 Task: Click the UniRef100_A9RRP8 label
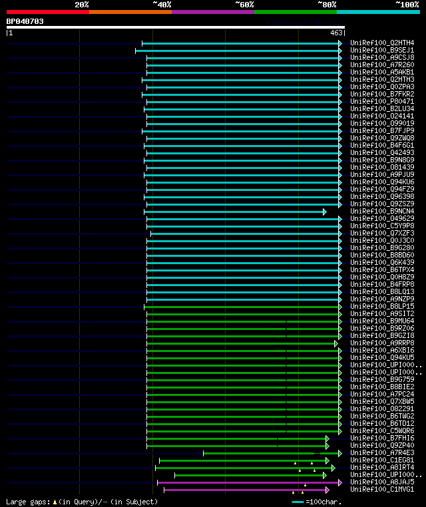382,343
